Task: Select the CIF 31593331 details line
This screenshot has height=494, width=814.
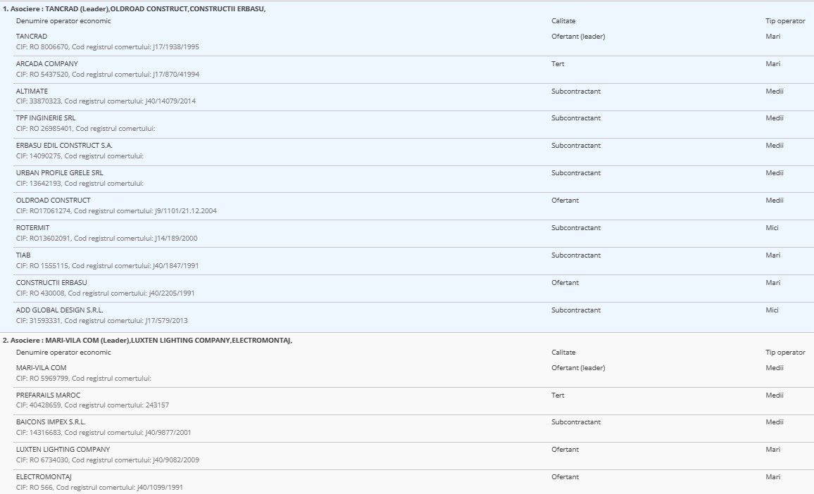Action: [101, 321]
